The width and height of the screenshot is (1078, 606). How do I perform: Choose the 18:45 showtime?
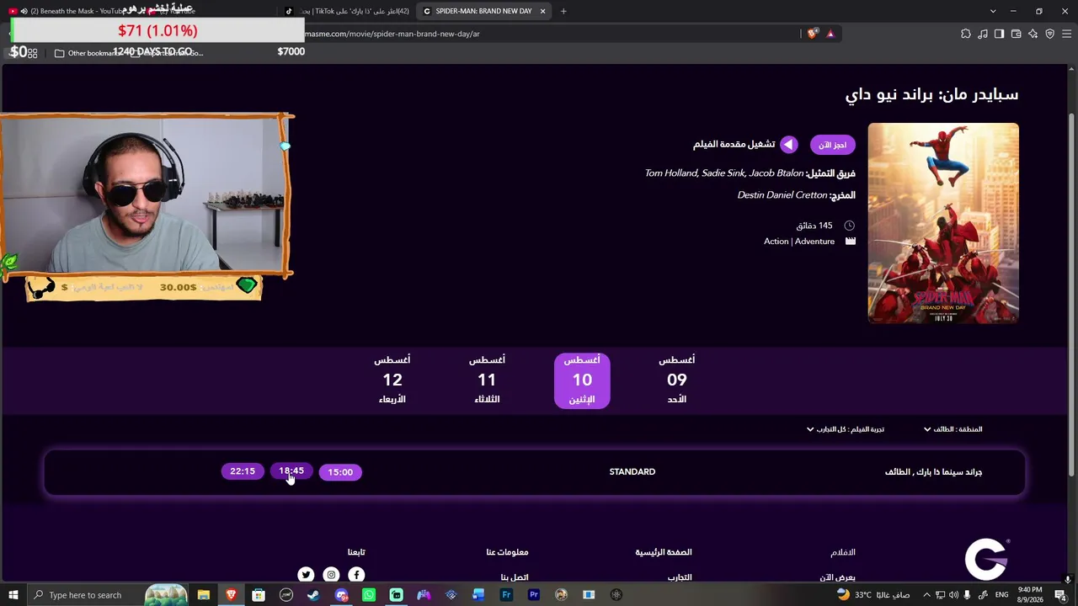(x=291, y=471)
